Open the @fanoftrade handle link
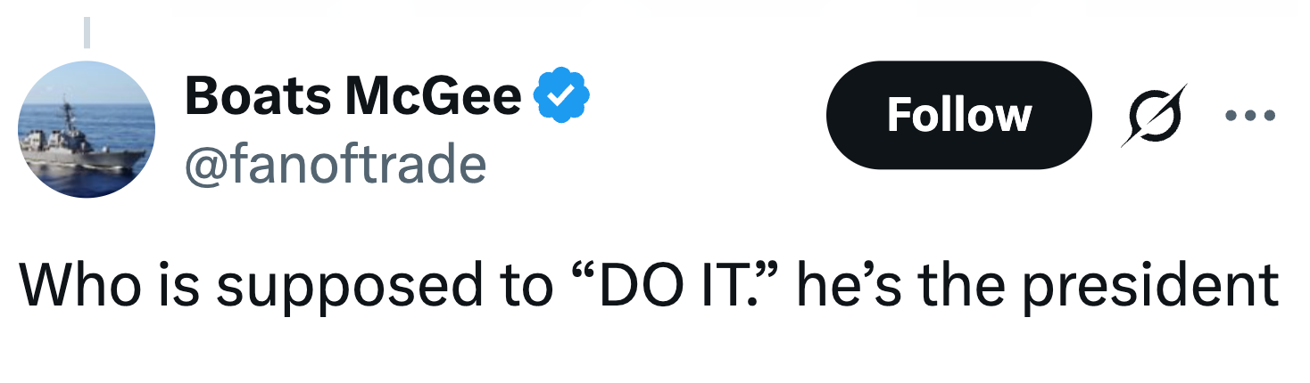Image resolution: width=1310 pixels, height=383 pixels. tap(335, 164)
